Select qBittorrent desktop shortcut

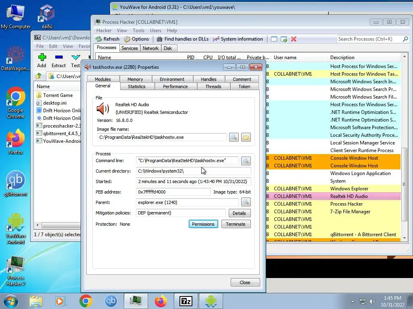pyautogui.click(x=16, y=183)
